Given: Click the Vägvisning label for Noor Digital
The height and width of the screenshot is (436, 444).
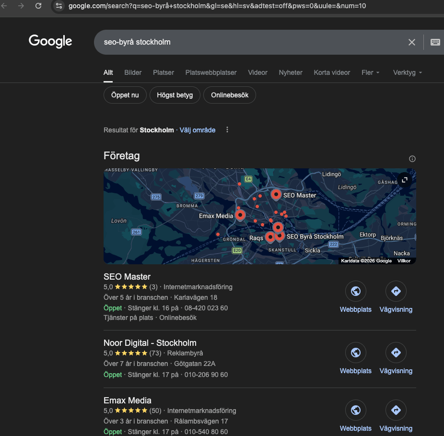Looking at the screenshot, I should tap(396, 371).
